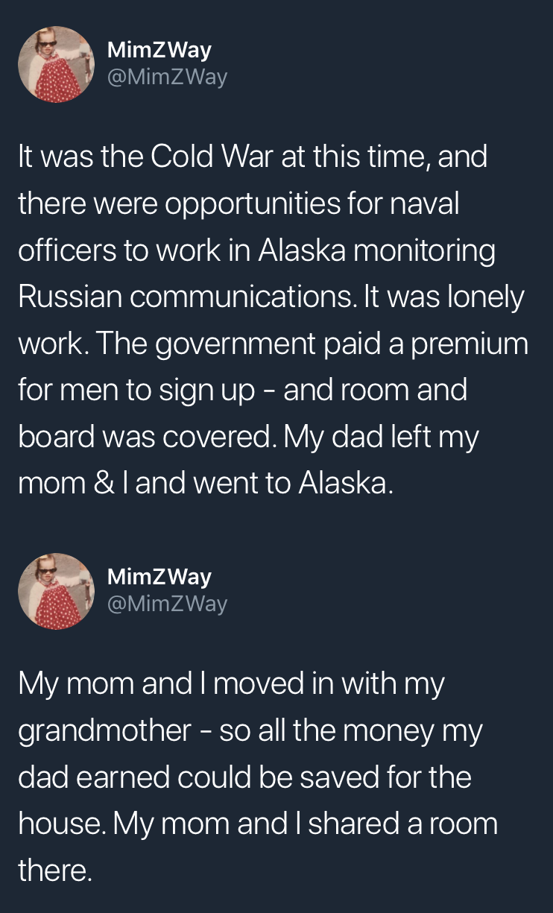The width and height of the screenshot is (553, 913).
Task: Click the phrase "Russian communications" in the tweet
Action: pos(186,297)
